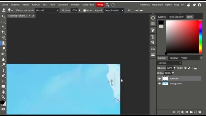Expand the tool Opaklık arrow in options bar

[80, 10]
